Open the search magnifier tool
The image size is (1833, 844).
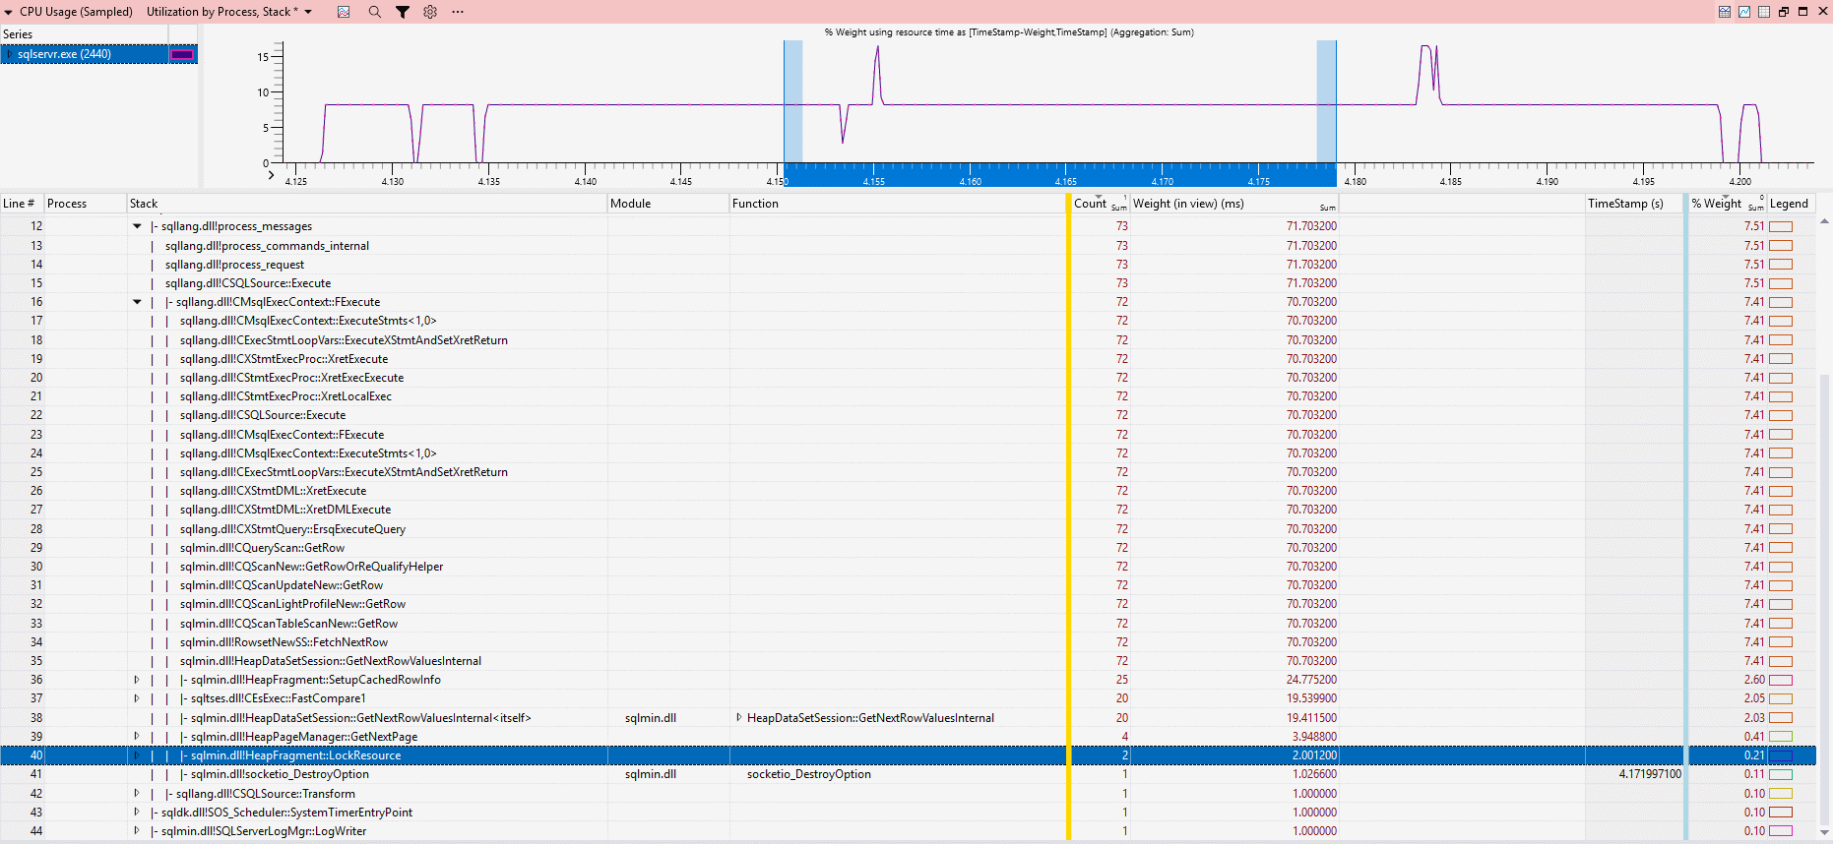[374, 12]
